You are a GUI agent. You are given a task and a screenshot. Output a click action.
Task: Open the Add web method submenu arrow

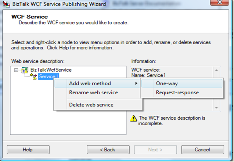point(136,83)
